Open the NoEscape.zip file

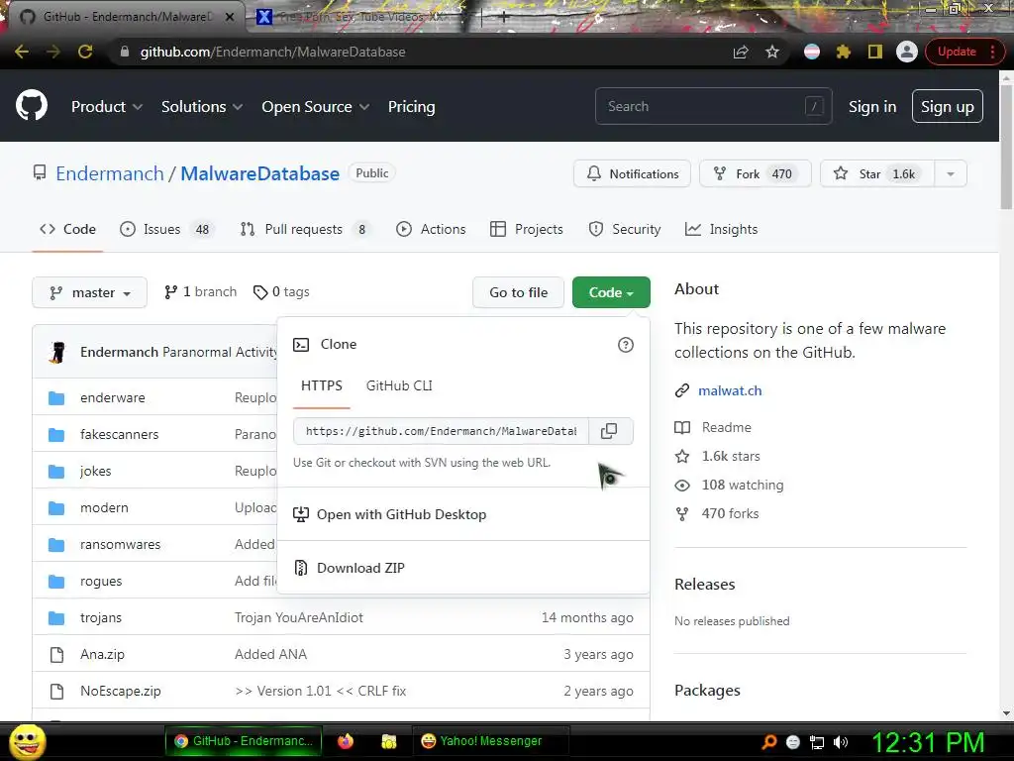(x=120, y=691)
